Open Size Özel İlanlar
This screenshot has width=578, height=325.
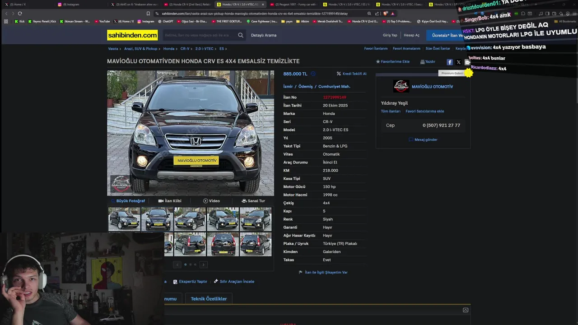(x=438, y=49)
